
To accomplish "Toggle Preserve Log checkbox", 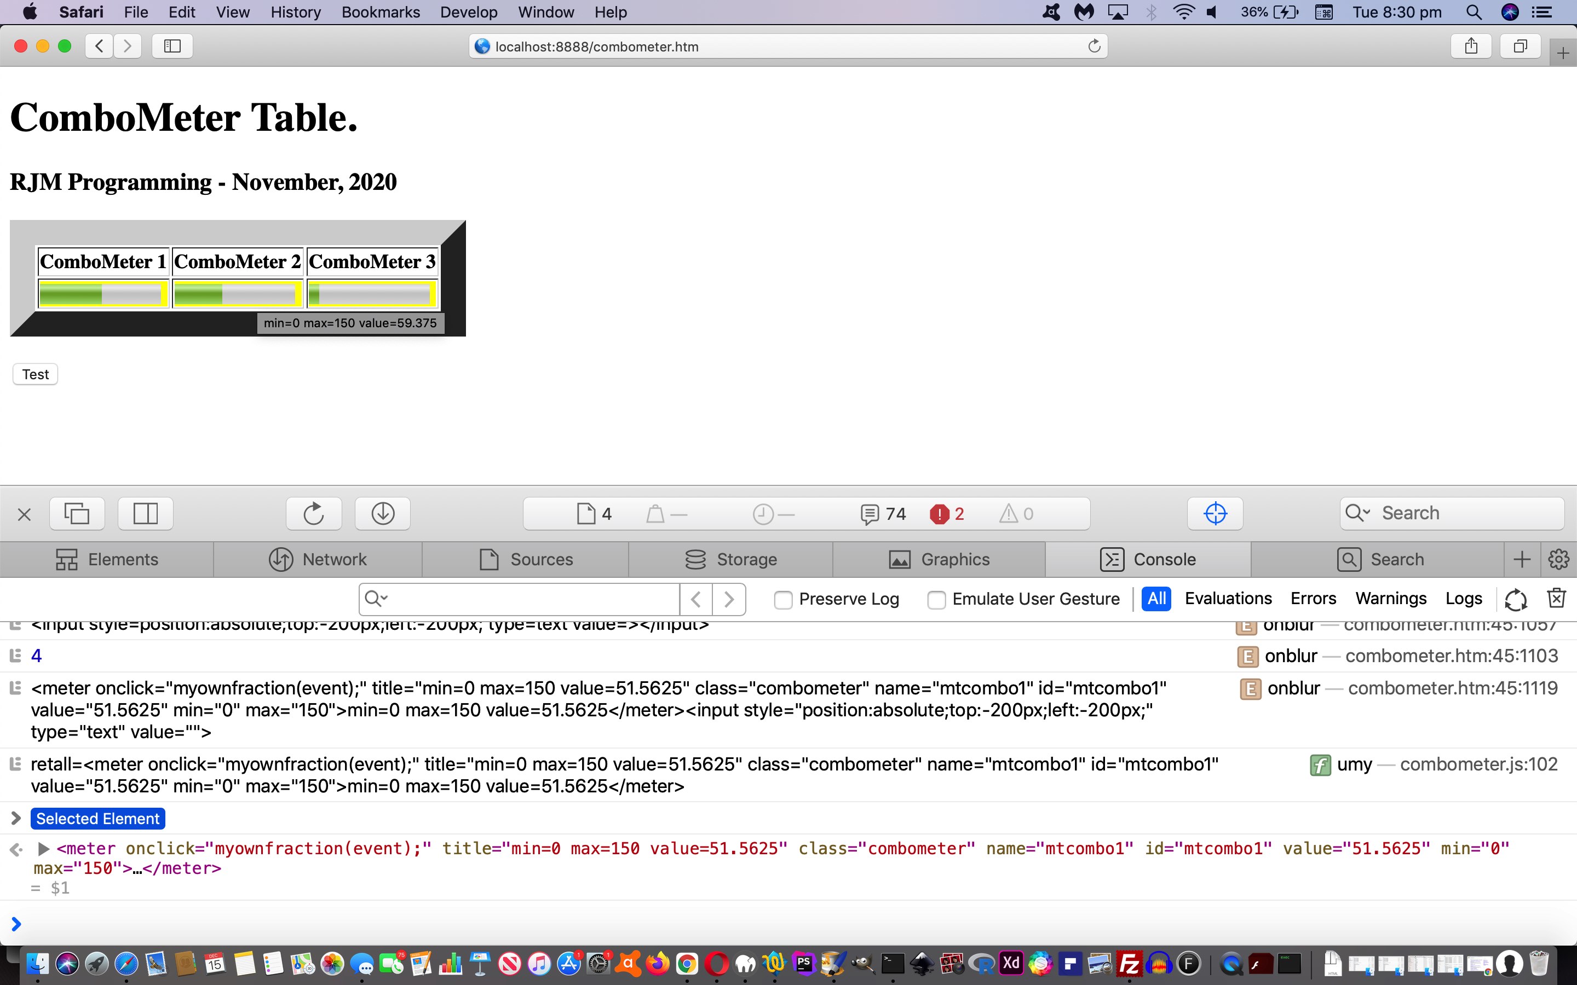I will click(785, 598).
